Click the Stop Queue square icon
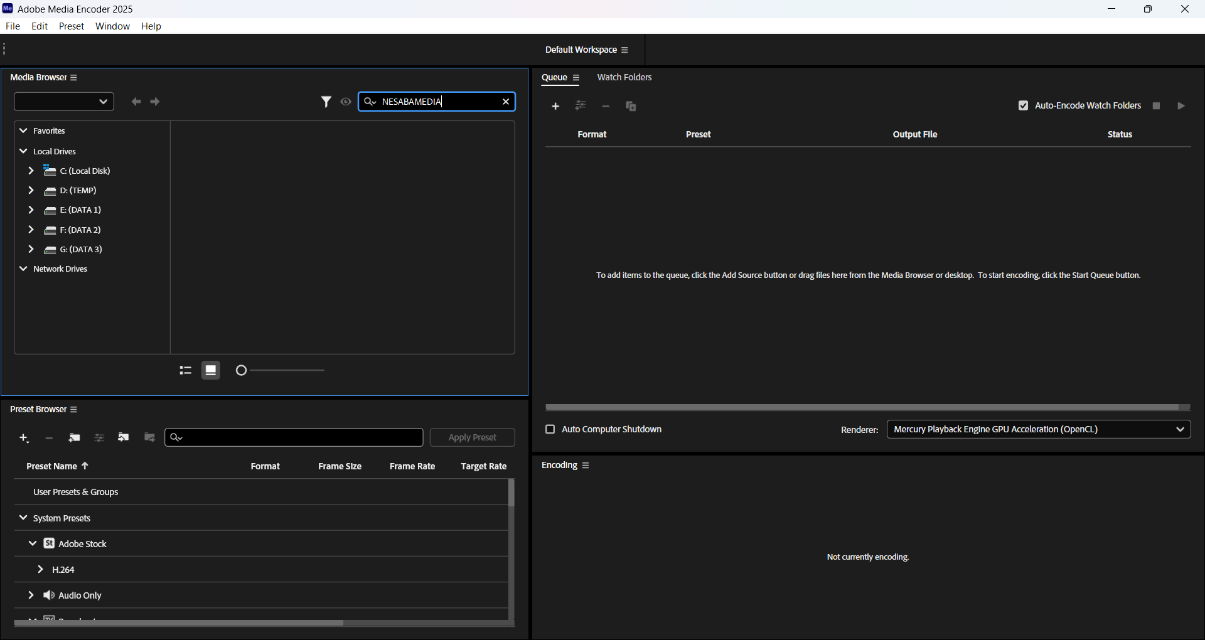 tap(1156, 106)
